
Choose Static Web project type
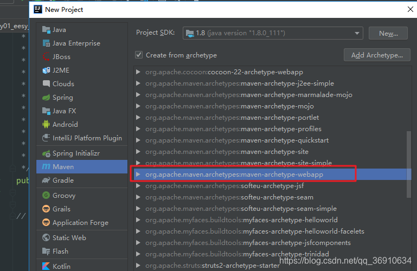click(x=82, y=237)
